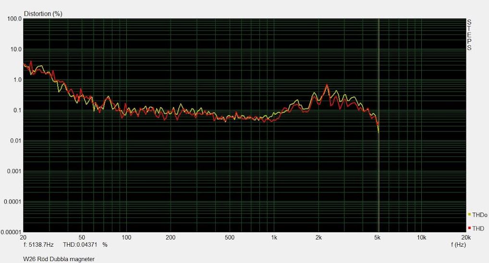Click the red THD legend swatch
The width and height of the screenshot is (489, 263).
[469, 228]
